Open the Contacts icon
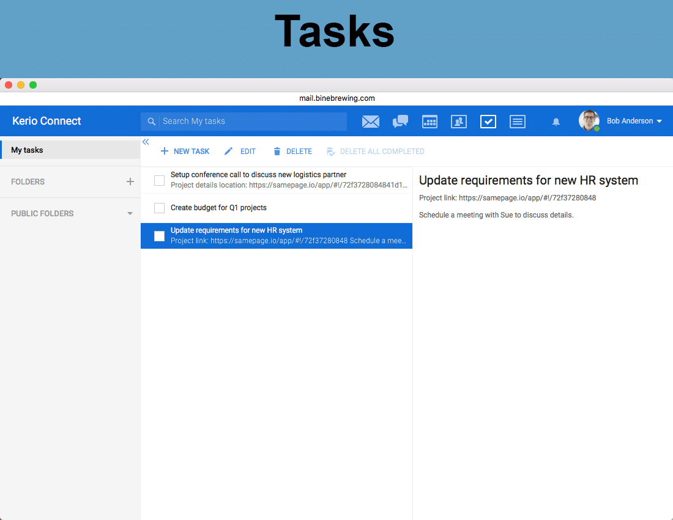Image resolution: width=673 pixels, height=520 pixels. tap(458, 122)
